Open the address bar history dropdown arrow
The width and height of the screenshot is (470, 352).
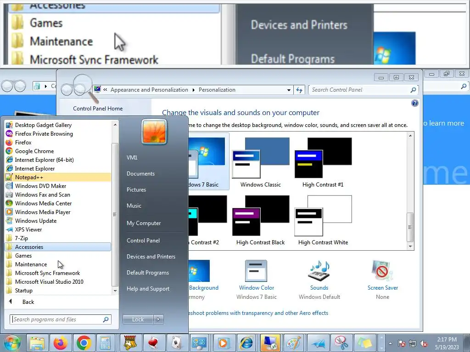pos(289,90)
